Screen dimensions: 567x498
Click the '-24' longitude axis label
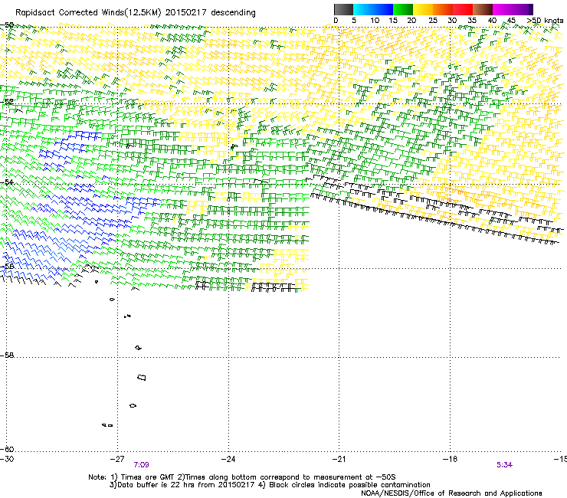click(x=228, y=459)
